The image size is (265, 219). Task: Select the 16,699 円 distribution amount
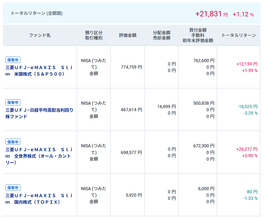tap(166, 107)
